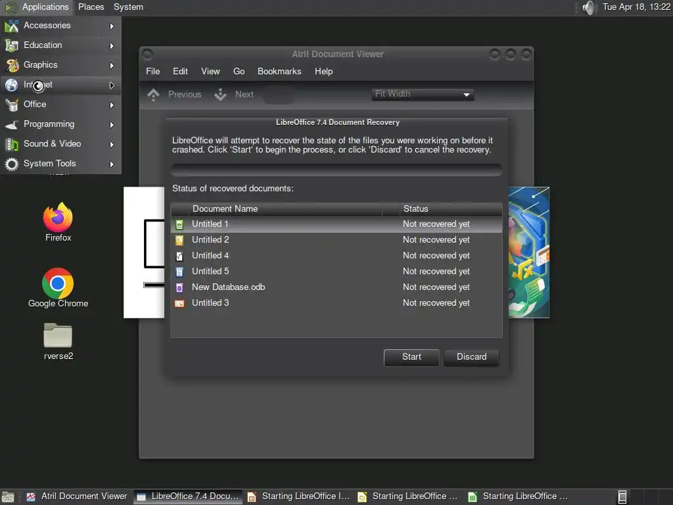Expand the Office submenu arrow
This screenshot has height=505, width=673.
tap(112, 105)
